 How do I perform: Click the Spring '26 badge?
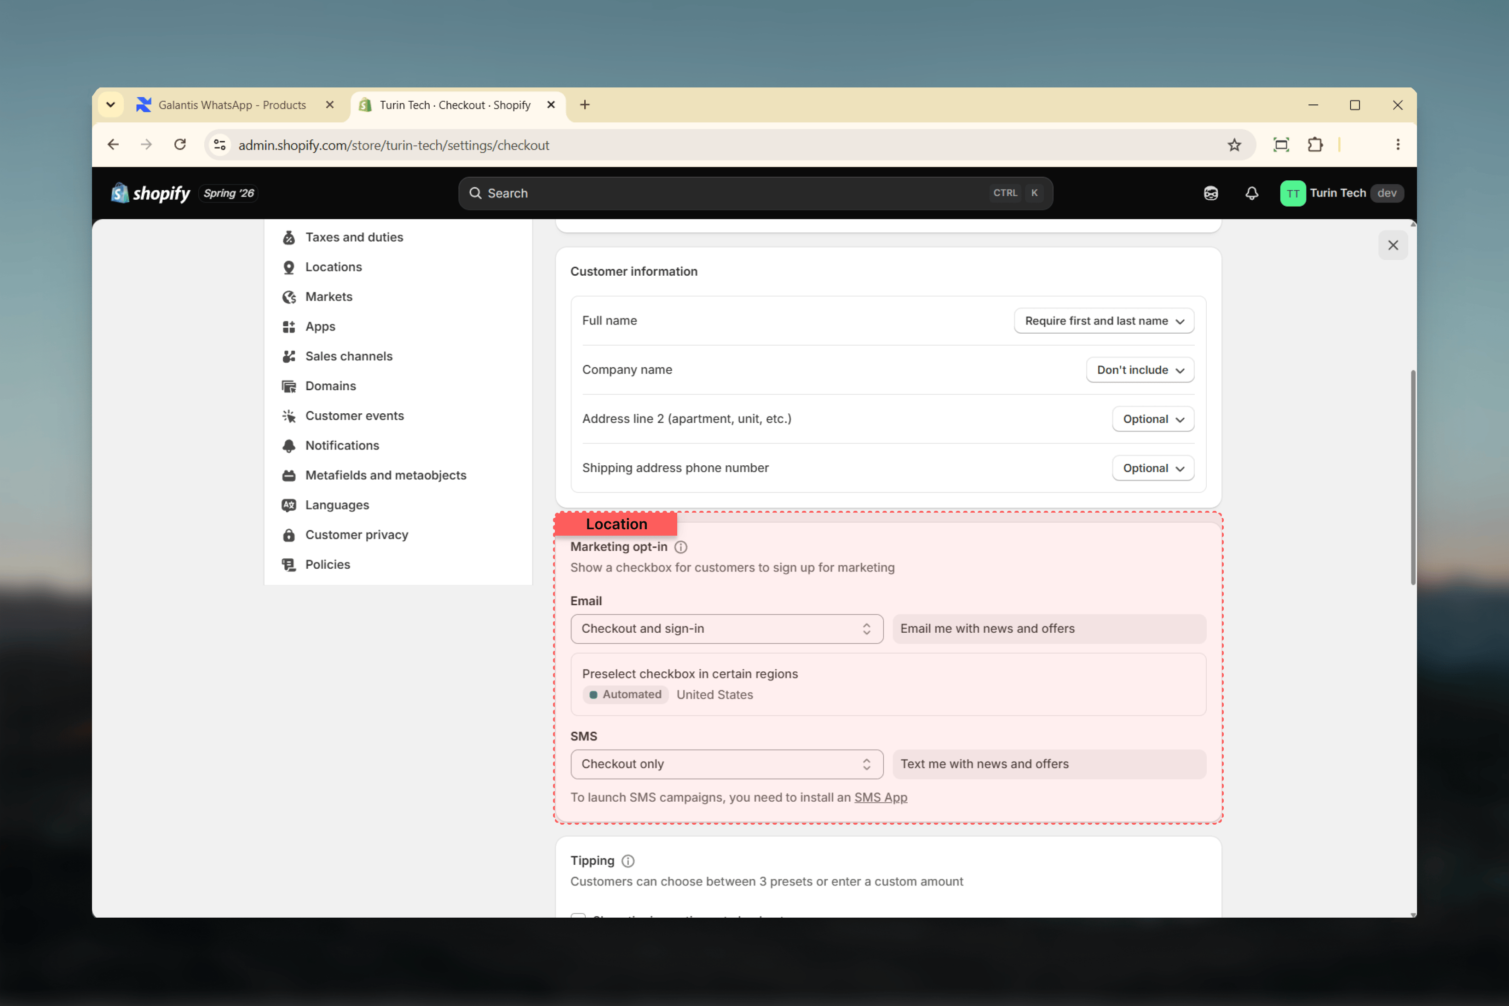229,193
